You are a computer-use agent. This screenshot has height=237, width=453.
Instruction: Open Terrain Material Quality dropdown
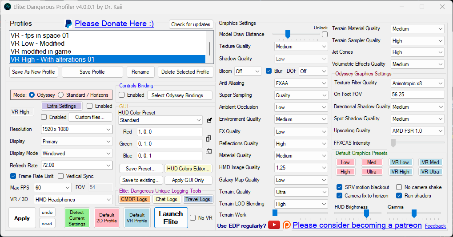[x=417, y=29]
